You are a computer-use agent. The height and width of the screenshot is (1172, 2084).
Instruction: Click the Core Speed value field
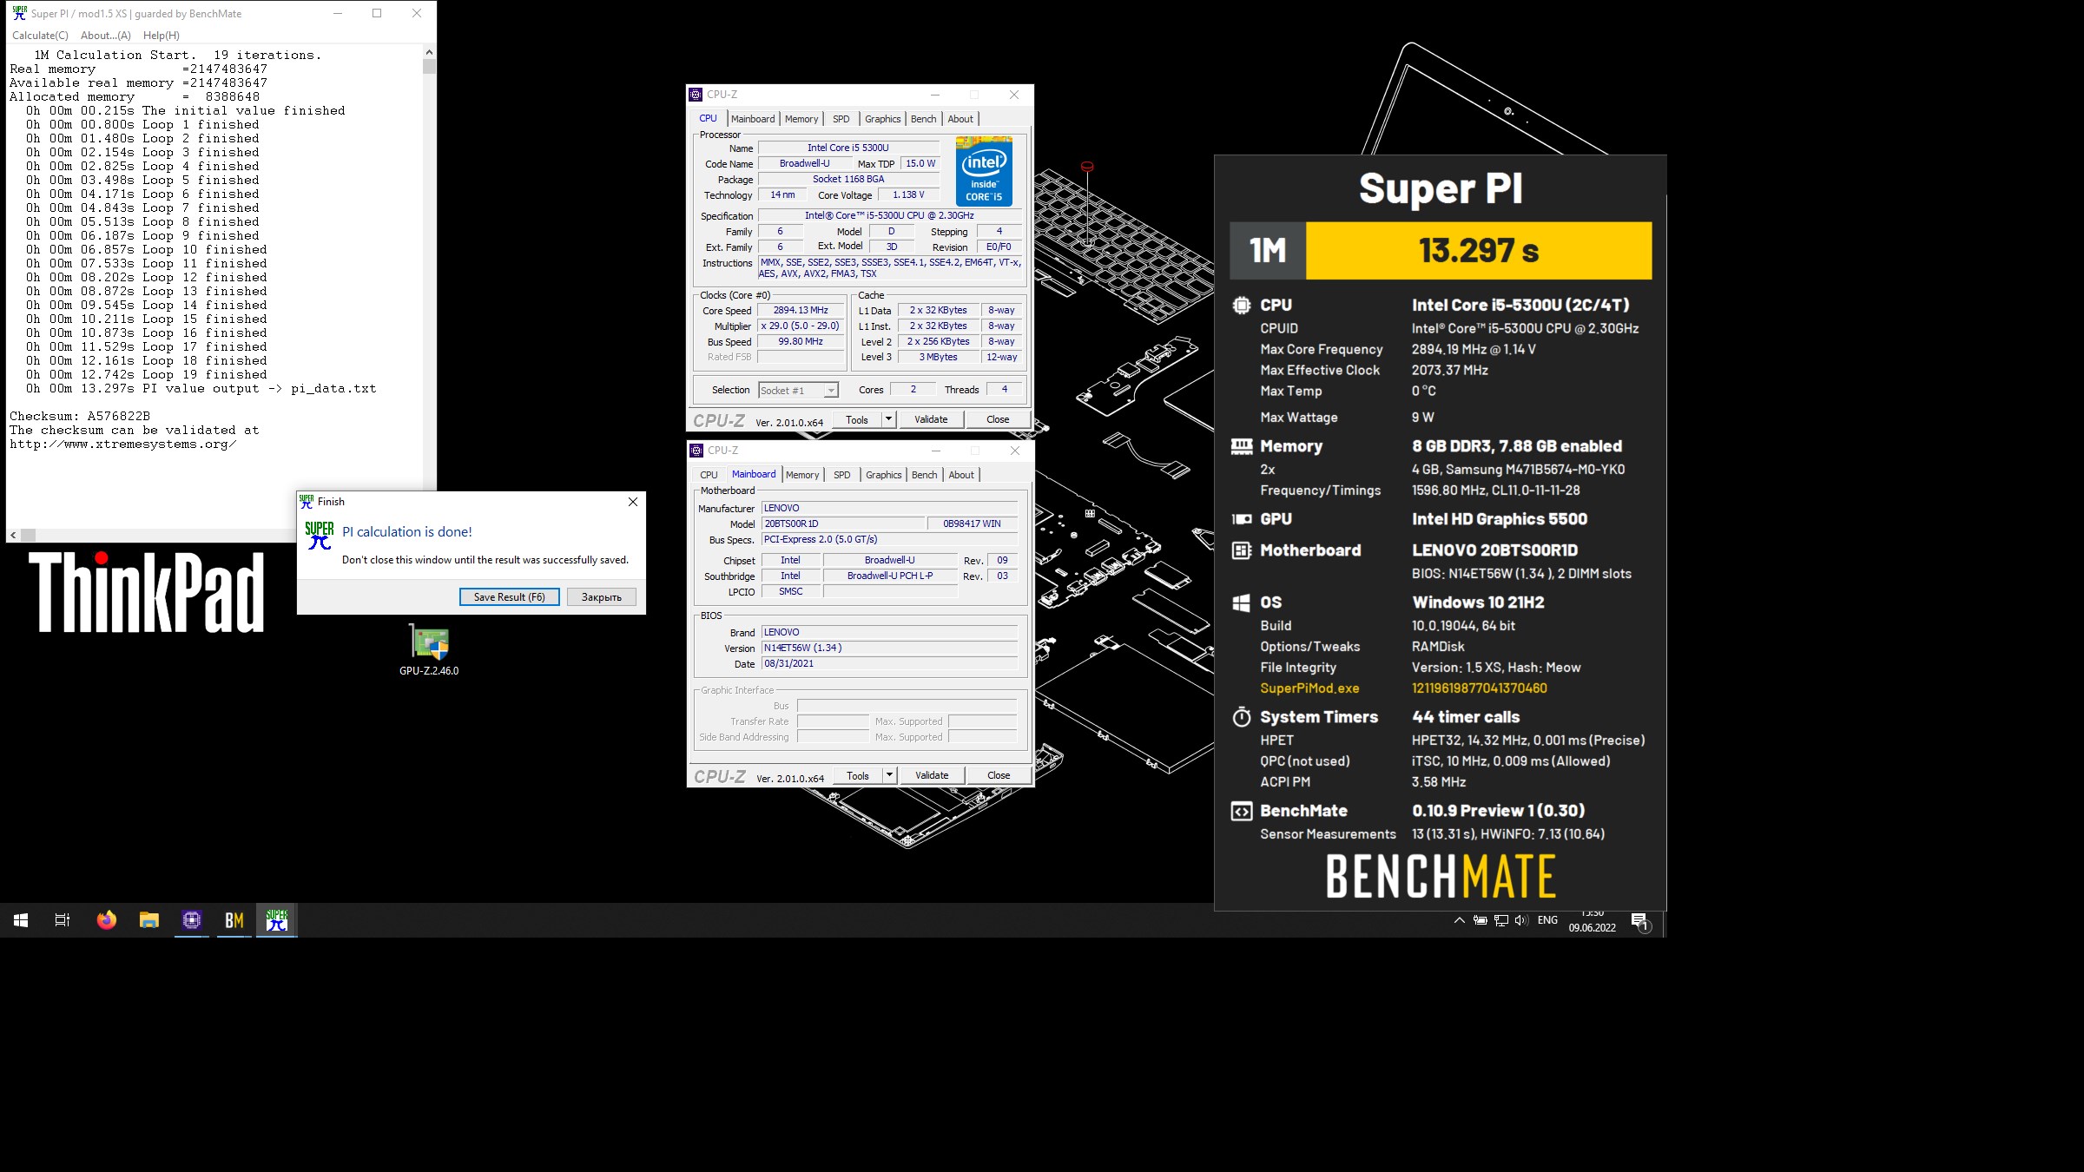pyautogui.click(x=801, y=310)
